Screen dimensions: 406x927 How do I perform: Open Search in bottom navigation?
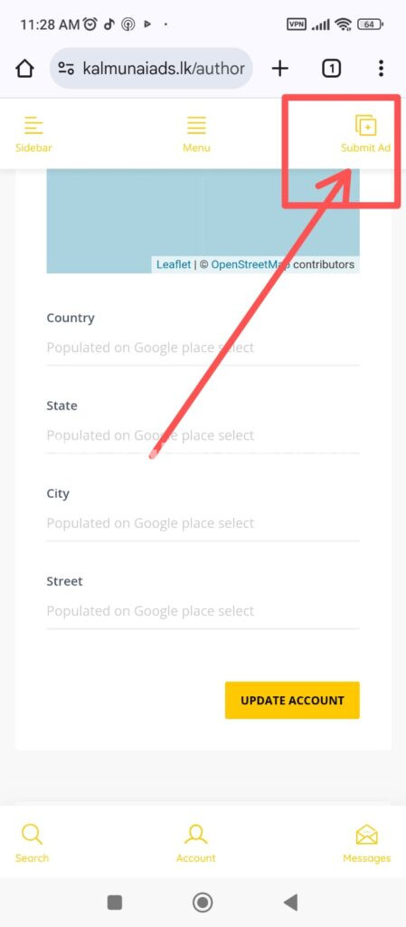pos(32,834)
